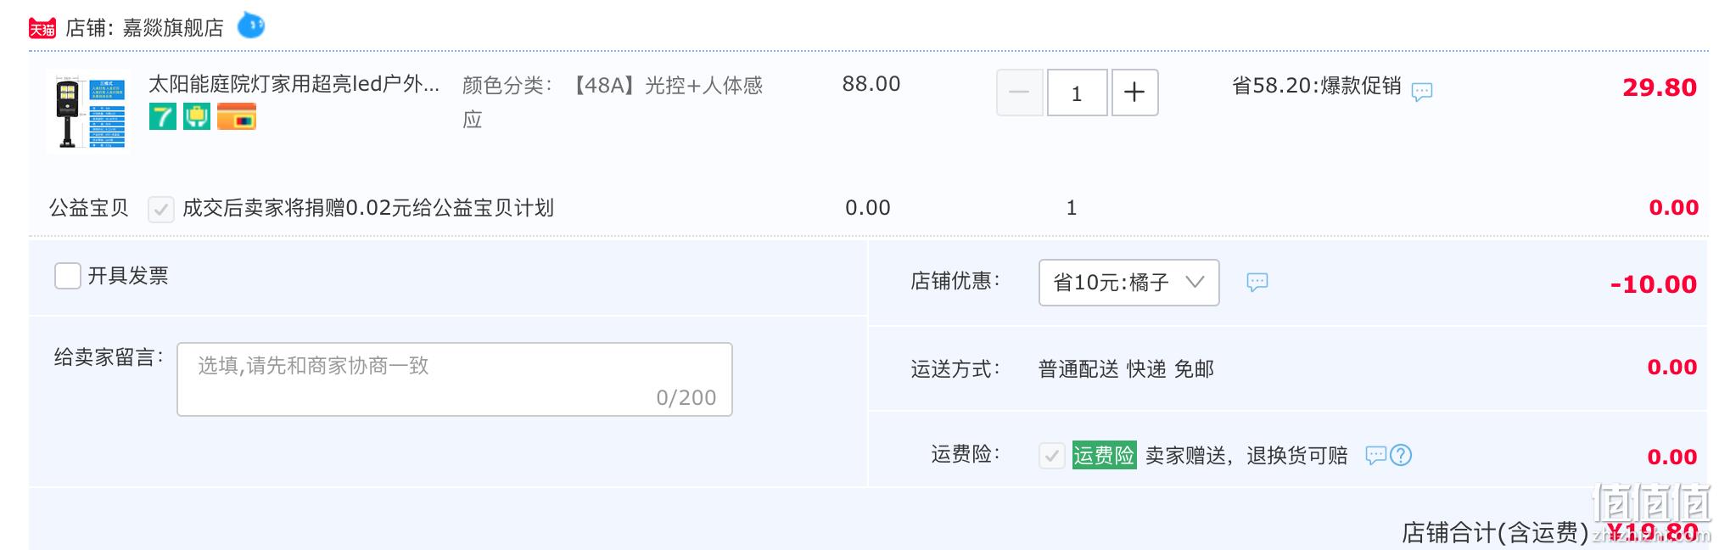Click the green shield guarantee badge
The width and height of the screenshot is (1719, 550).
point(197,116)
